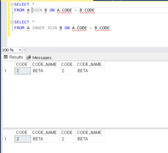Click second SELECT keyword in editor

point(22,22)
